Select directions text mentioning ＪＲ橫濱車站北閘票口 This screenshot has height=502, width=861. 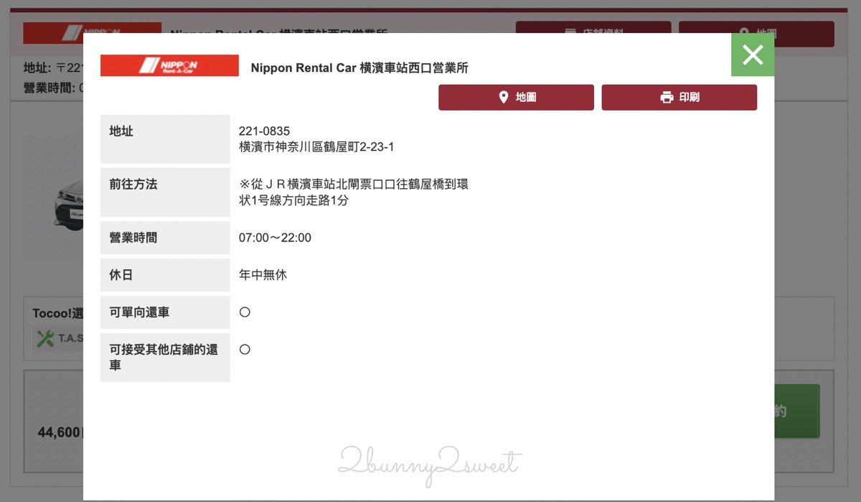(354, 192)
